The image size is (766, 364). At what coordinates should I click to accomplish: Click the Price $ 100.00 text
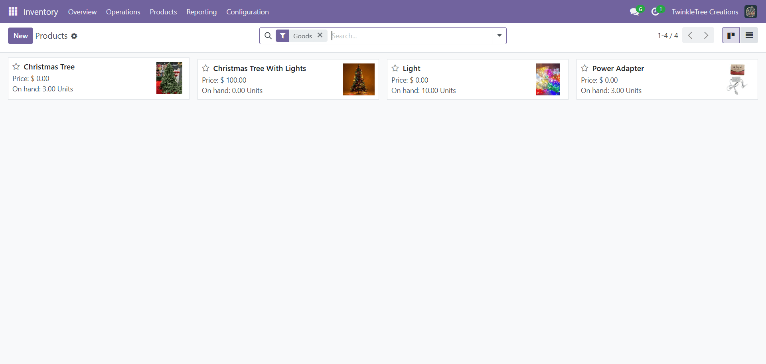(x=224, y=80)
